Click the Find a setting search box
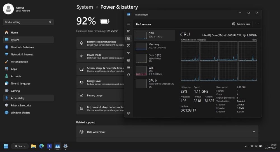Screen dimensions: 280x152 pos(27,22)
